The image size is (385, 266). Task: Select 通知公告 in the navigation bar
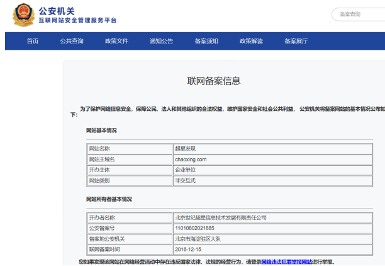(x=161, y=42)
